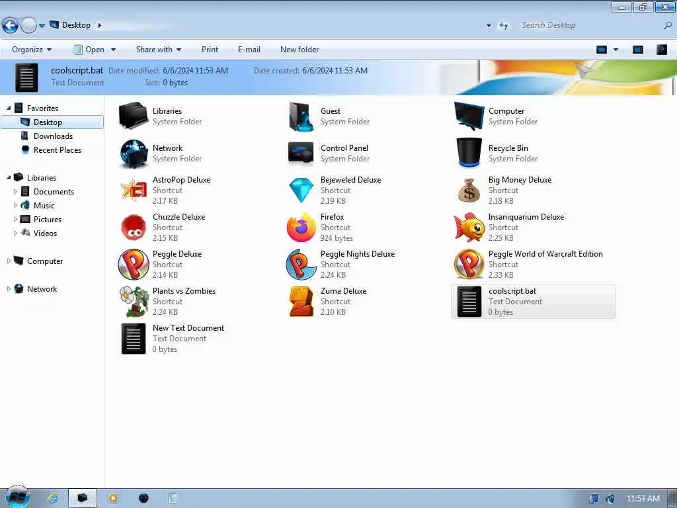Collapse the Libraries tree section

9,177
